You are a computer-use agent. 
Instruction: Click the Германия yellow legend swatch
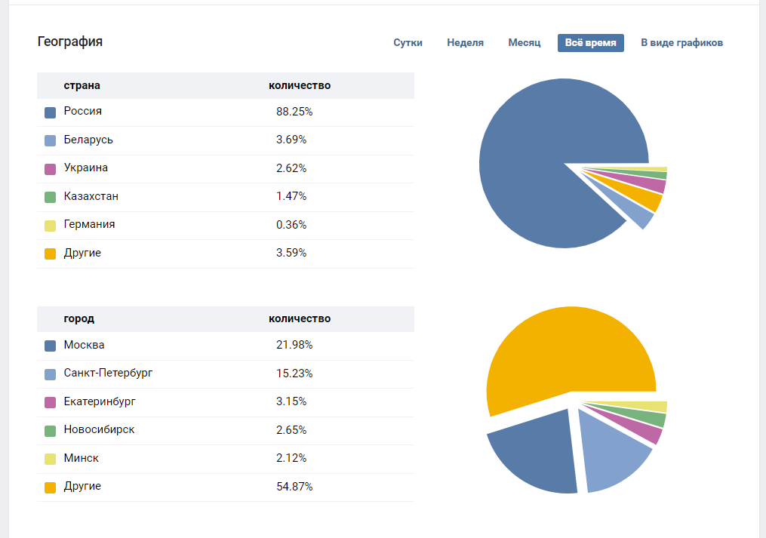[x=51, y=226]
